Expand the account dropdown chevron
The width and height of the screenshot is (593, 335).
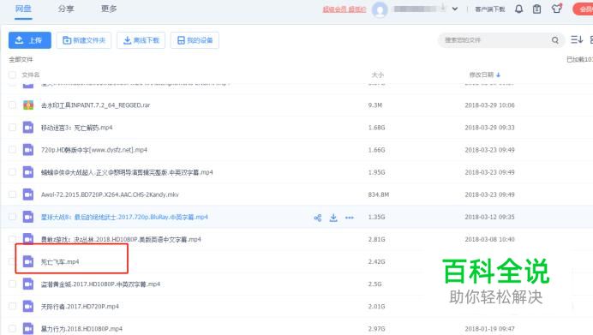455,9
